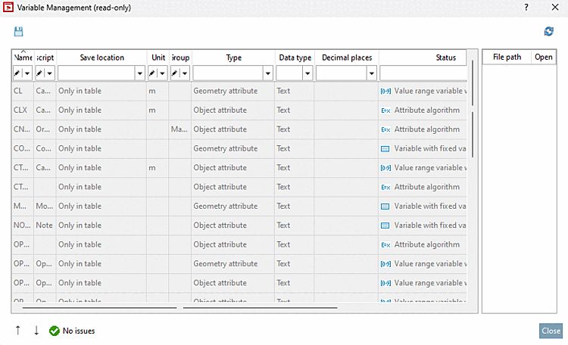
Task: Click the value range icon in CL row
Action: click(x=385, y=91)
